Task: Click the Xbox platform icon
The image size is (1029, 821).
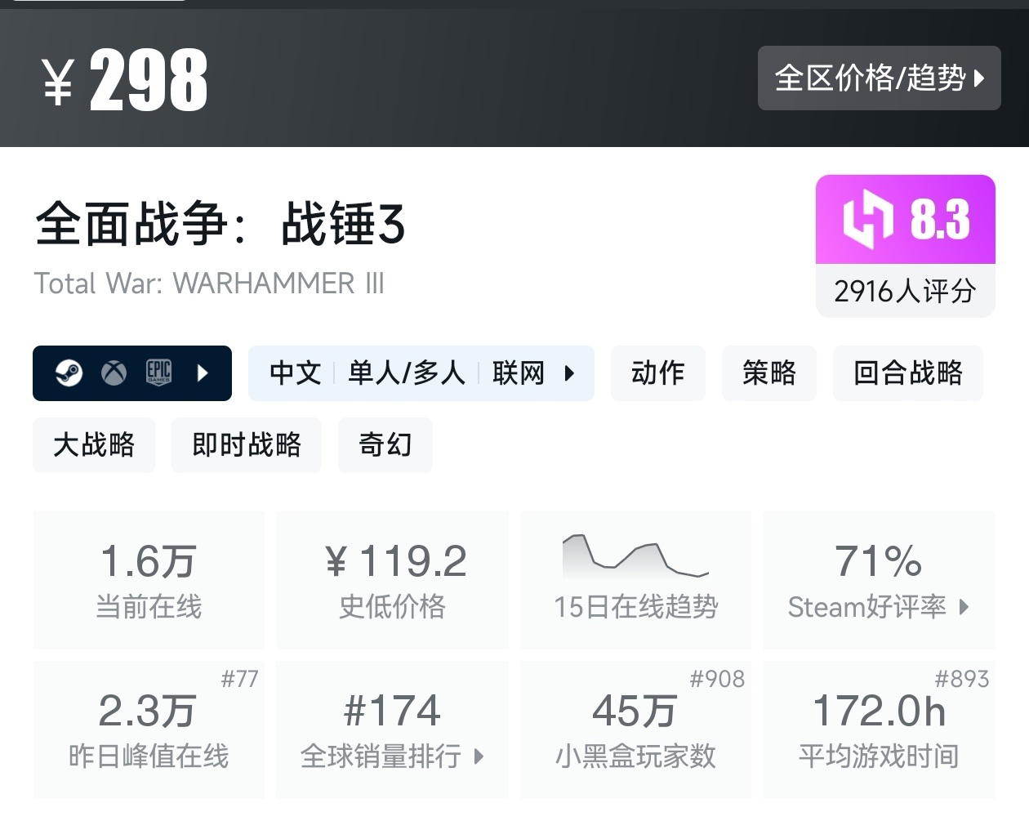Action: tap(114, 373)
